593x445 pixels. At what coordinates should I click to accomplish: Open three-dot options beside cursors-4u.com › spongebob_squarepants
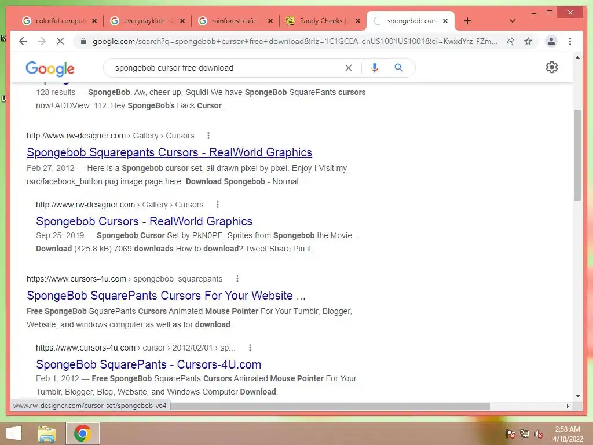[237, 279]
